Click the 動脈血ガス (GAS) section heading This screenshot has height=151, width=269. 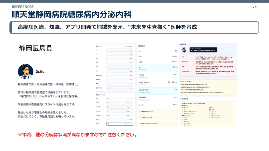101,95
